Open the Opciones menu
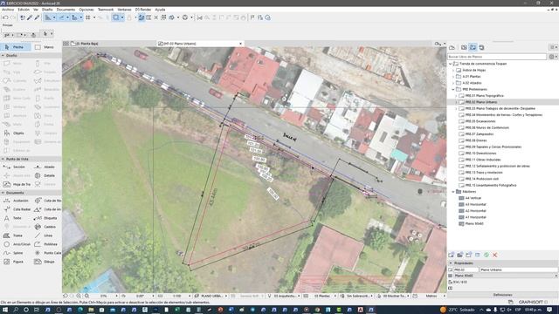 [86, 10]
